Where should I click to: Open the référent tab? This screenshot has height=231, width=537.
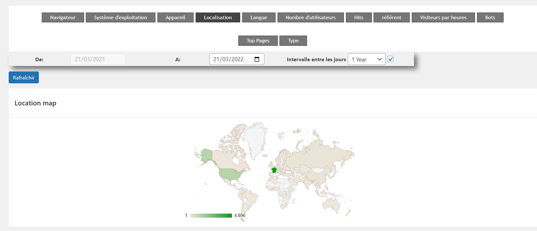(x=392, y=18)
